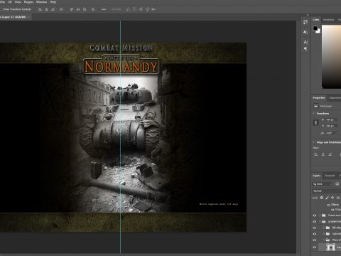Hide the gradient ed... group

pos(315,221)
